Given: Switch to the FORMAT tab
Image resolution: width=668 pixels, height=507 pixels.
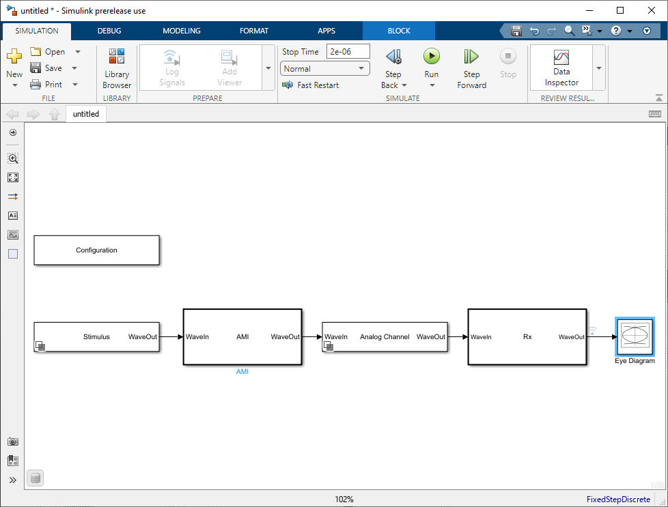Looking at the screenshot, I should pos(254,31).
